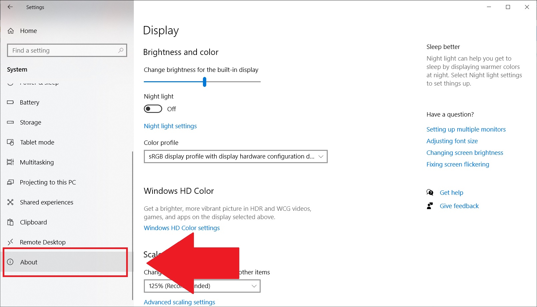Click the sidebar vertical scrollbar
Image resolution: width=537 pixels, height=307 pixels.
point(132,226)
